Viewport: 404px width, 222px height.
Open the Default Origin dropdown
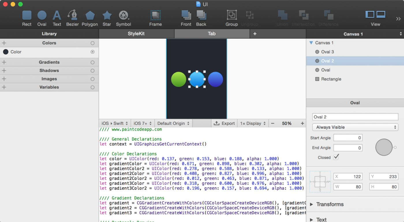point(173,123)
